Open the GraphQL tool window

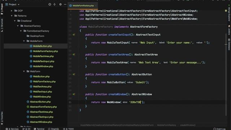tap(54, 129)
